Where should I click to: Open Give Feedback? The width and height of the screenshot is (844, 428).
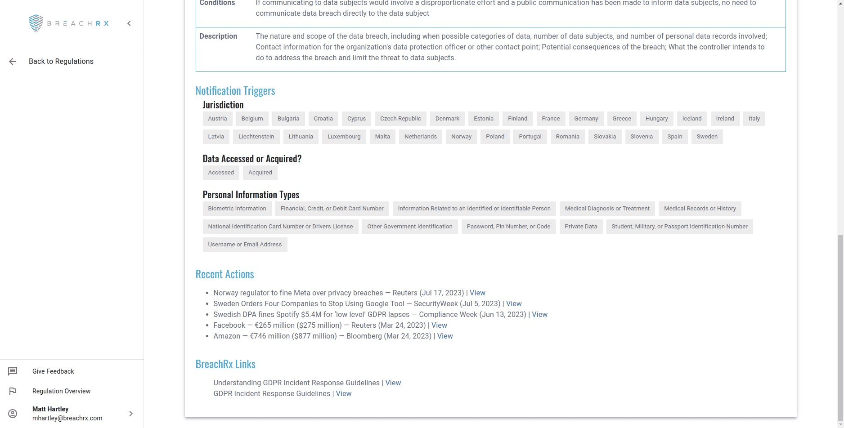(x=53, y=371)
